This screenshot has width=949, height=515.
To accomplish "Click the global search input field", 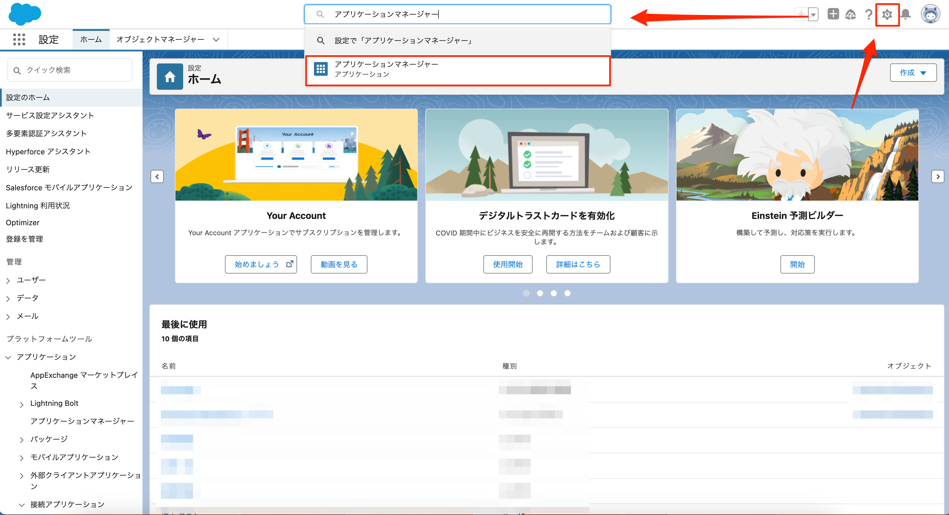I will click(x=457, y=14).
